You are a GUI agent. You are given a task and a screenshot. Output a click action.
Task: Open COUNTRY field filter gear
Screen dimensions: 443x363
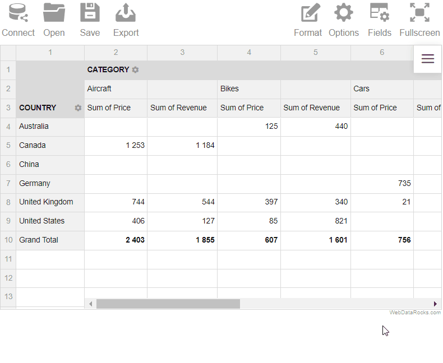click(78, 108)
